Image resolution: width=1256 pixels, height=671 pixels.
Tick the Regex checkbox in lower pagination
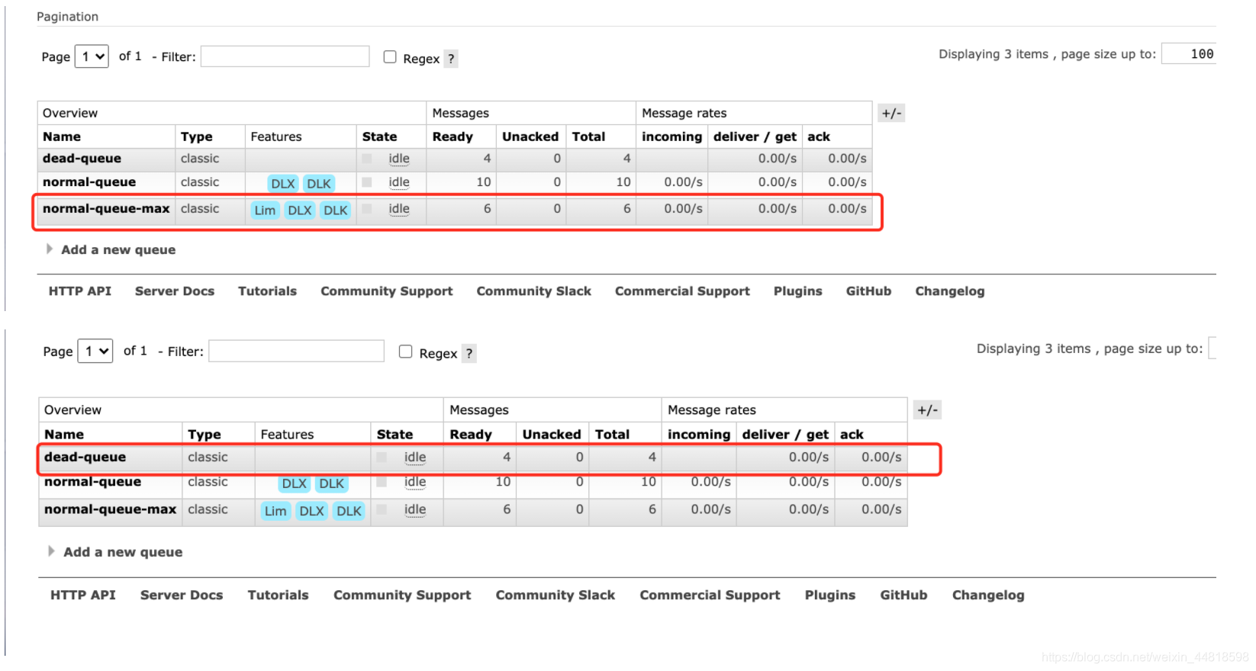(x=406, y=352)
